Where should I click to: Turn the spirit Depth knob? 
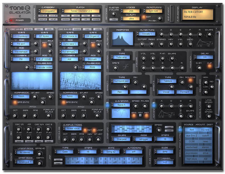(40, 163)
